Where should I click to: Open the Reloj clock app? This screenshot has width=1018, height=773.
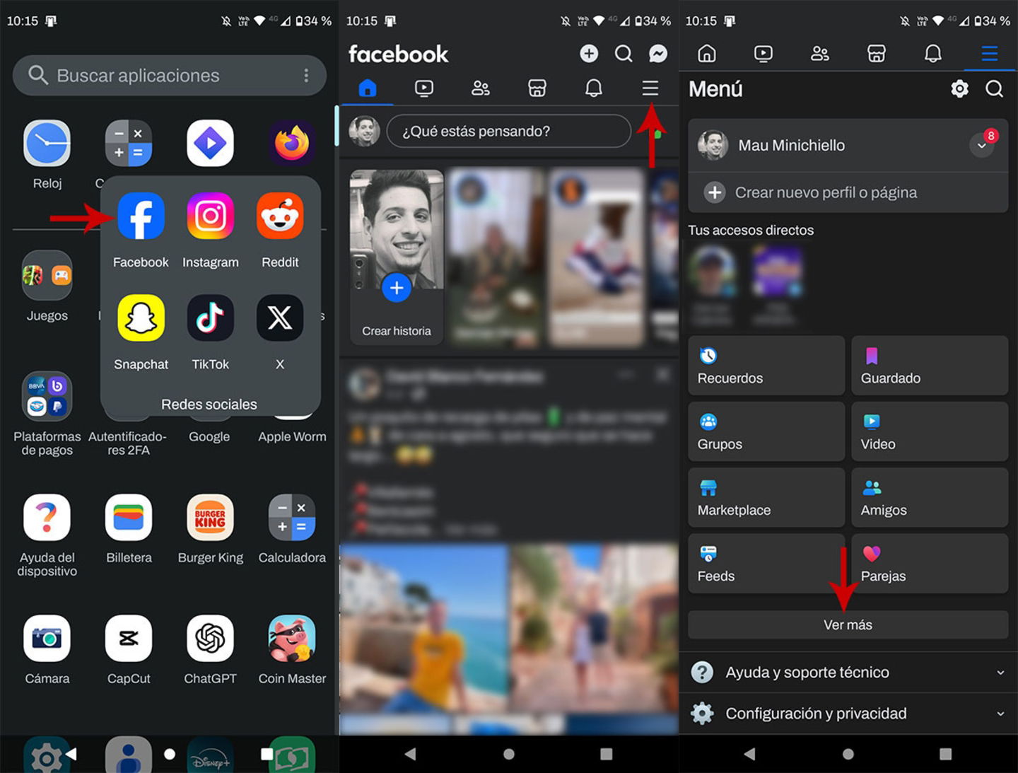pyautogui.click(x=47, y=143)
